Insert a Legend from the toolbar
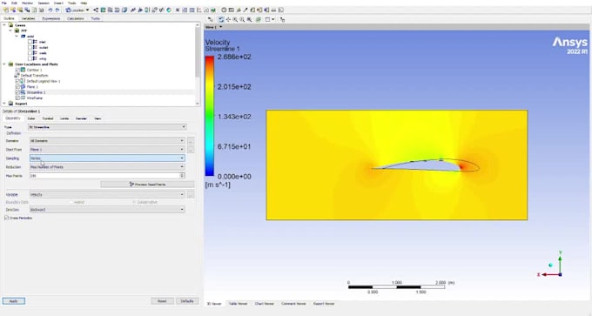 pos(147,10)
